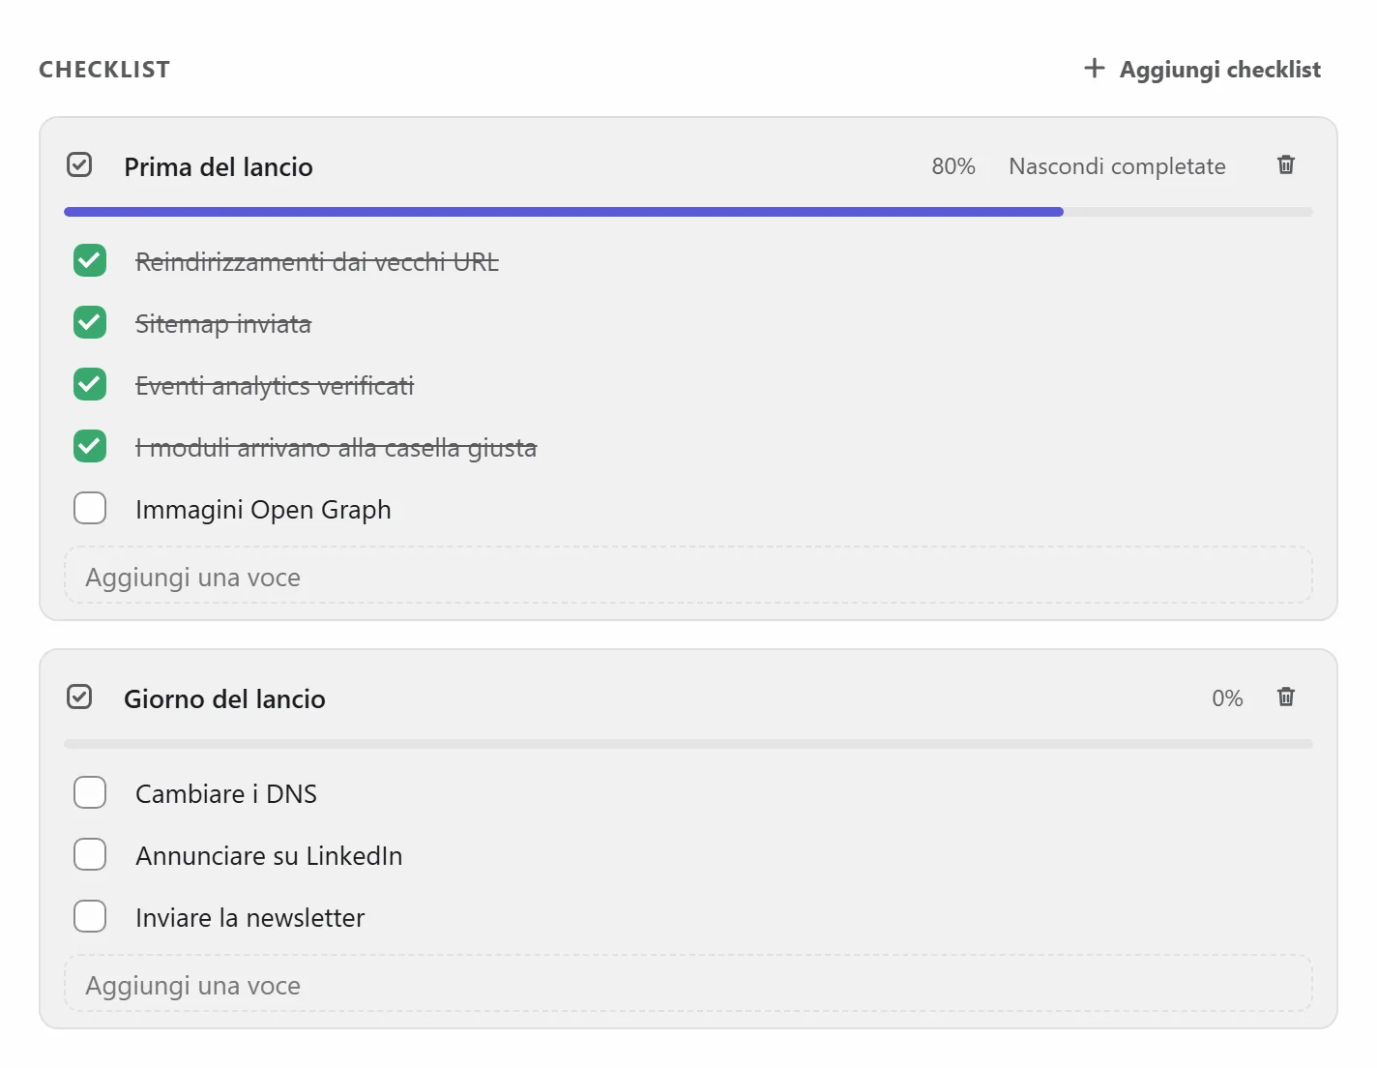Click the checklist icon beside Prima del lancio
This screenshot has width=1377, height=1068.
(x=79, y=165)
